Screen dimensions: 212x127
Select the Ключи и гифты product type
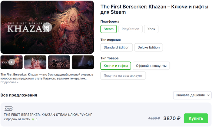click(116, 66)
